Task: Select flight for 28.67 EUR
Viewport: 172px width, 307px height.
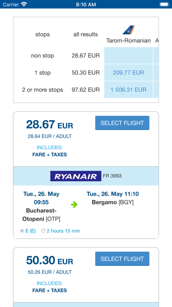Action: [x=122, y=123]
